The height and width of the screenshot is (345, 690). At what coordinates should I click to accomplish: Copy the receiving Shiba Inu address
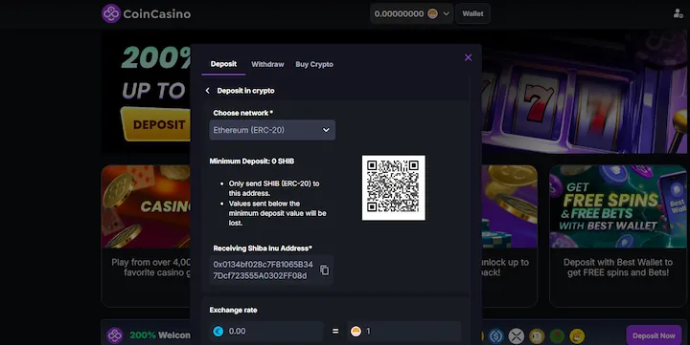pyautogui.click(x=324, y=270)
